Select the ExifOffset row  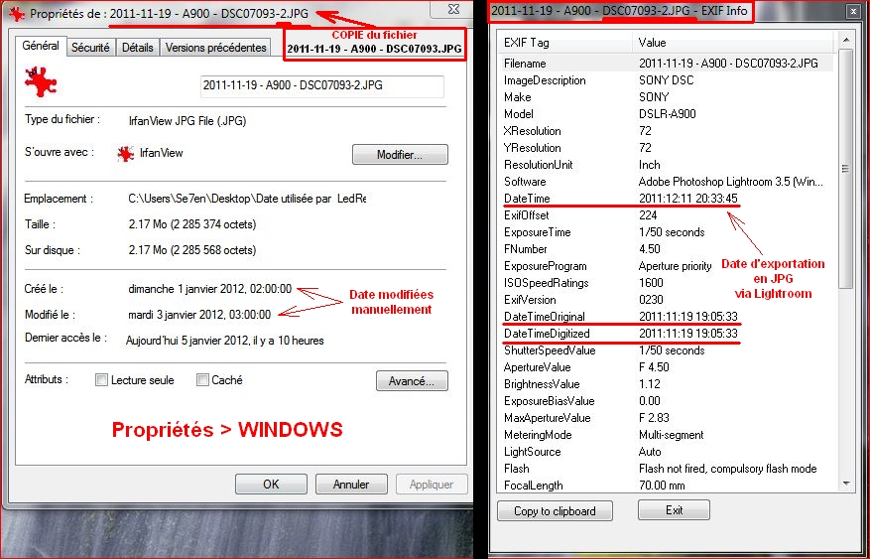click(666, 215)
